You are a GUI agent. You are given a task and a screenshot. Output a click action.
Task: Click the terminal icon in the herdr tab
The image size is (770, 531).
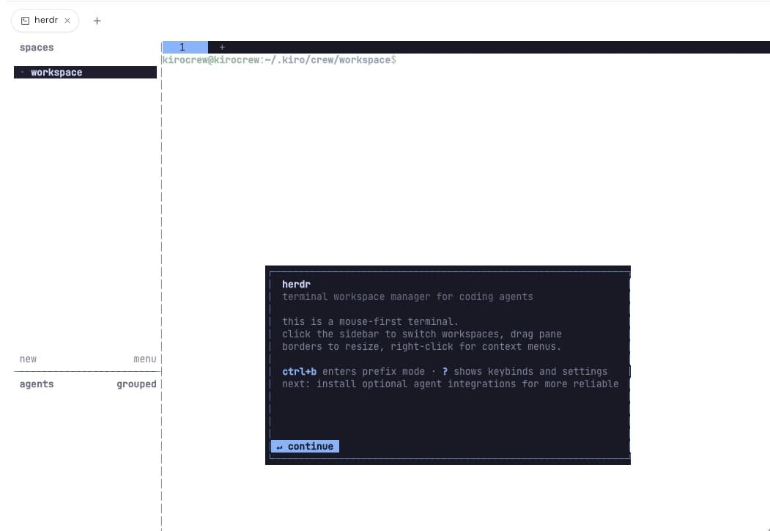[x=25, y=21]
